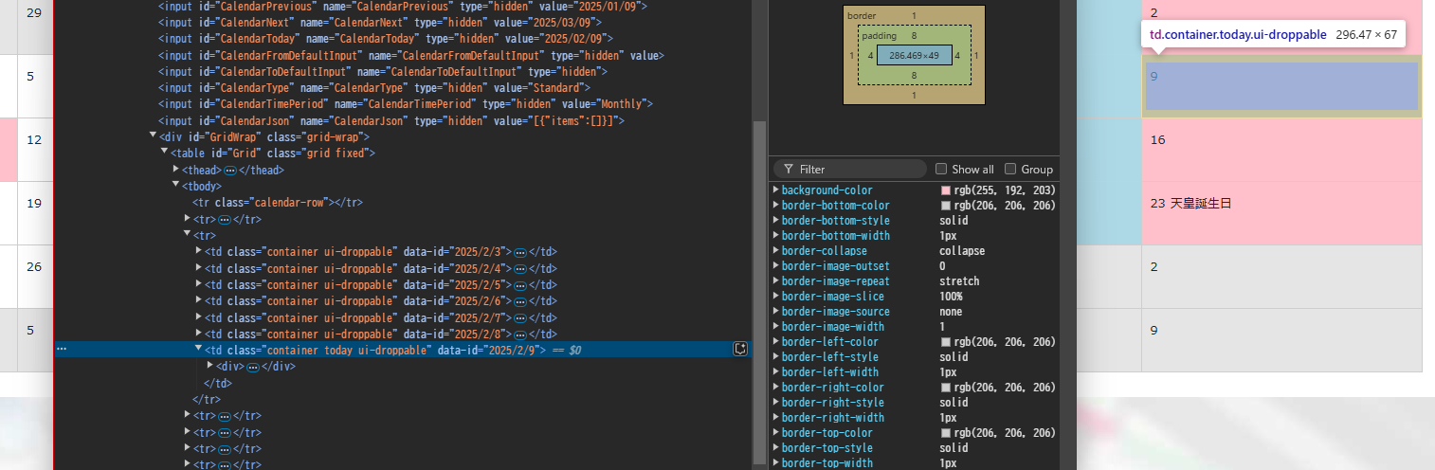This screenshot has height=470, width=1435.
Task: Expand border-image-source computed property
Action: [x=776, y=311]
